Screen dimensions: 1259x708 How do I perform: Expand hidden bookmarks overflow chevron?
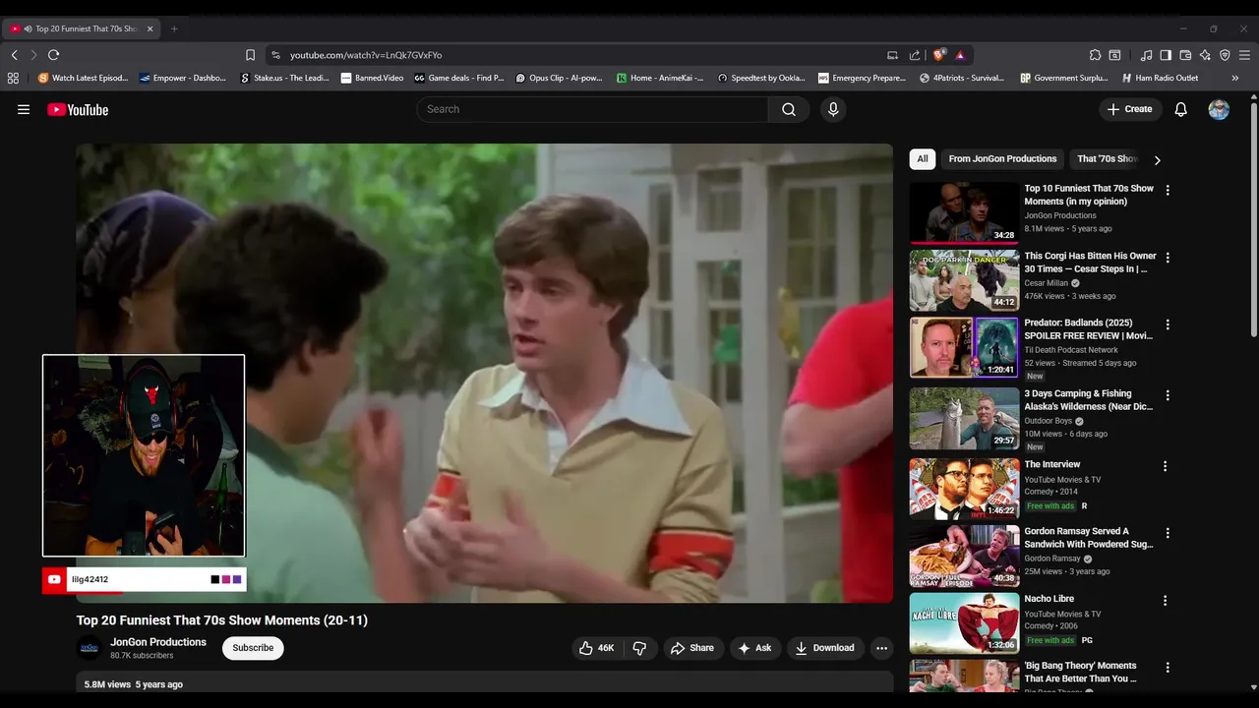click(x=1235, y=78)
